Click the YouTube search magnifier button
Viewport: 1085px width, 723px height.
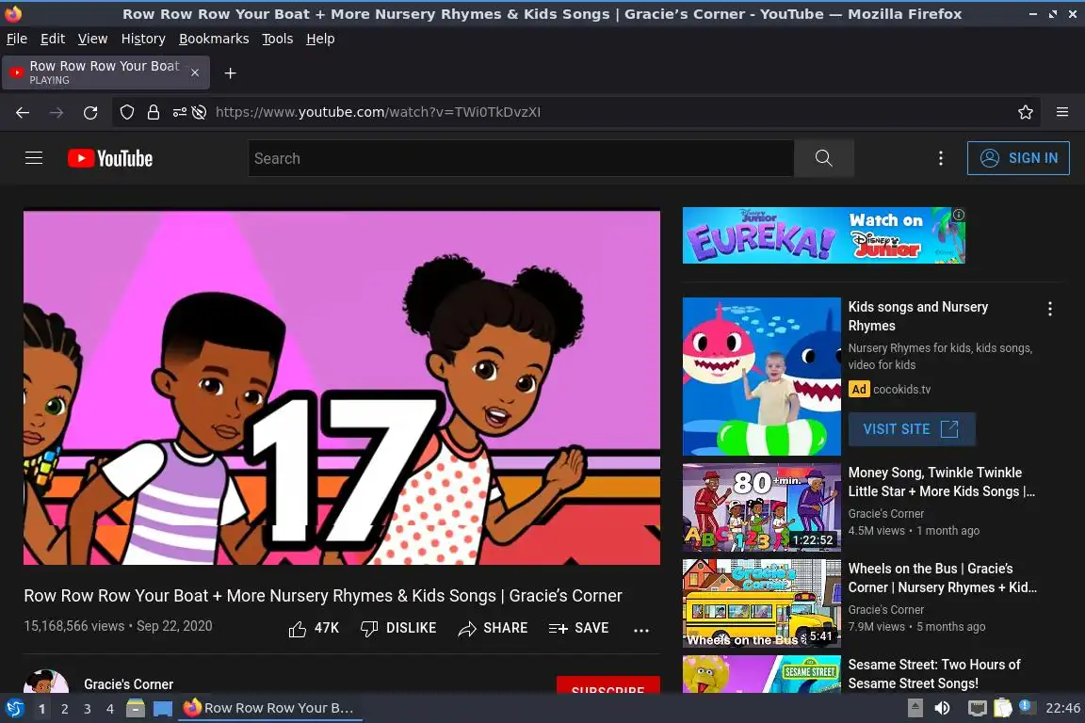(x=823, y=158)
